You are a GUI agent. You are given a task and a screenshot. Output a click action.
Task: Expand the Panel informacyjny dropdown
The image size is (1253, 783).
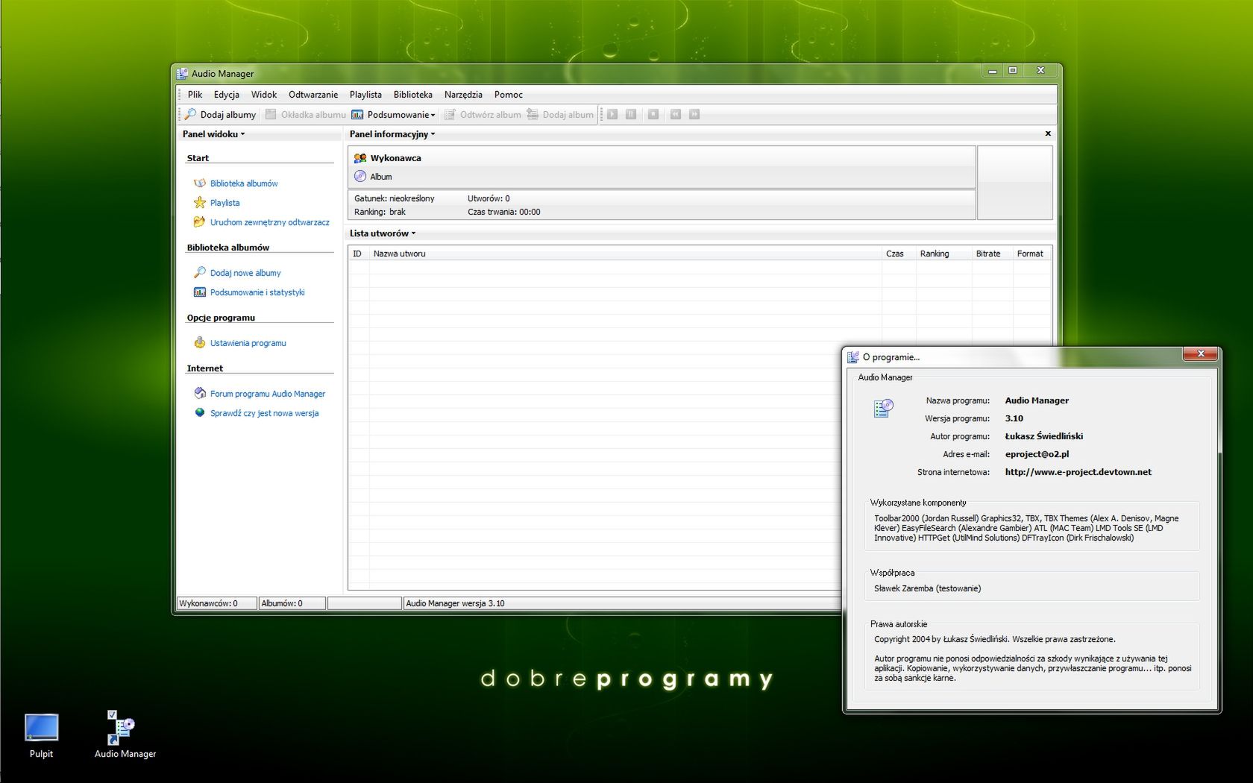[x=392, y=134]
